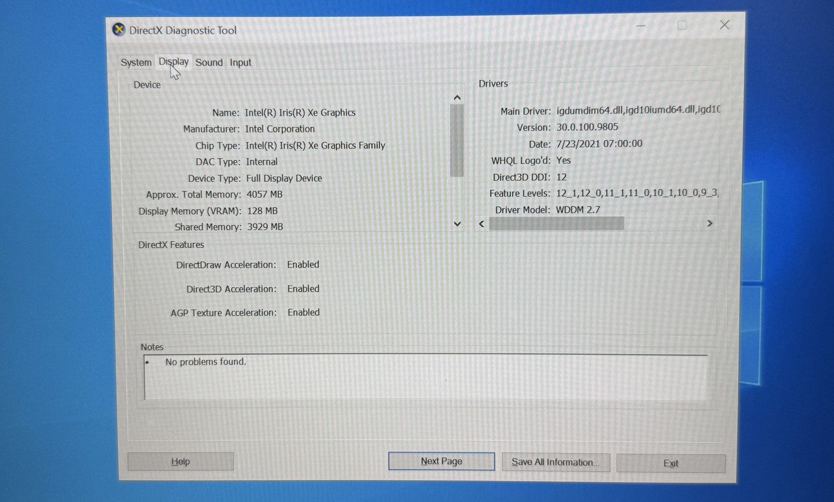Screen dimensions: 834x502
Task: Select manufacturer Intel Corporation text
Action: coord(280,129)
